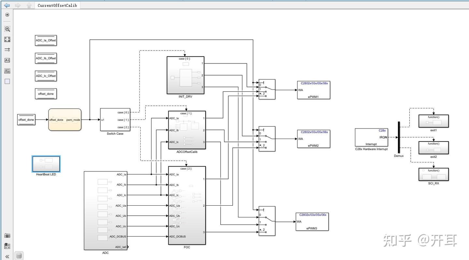The width and height of the screenshot is (469, 260).
Task: Select the ePWM2 output block
Action: (x=313, y=138)
